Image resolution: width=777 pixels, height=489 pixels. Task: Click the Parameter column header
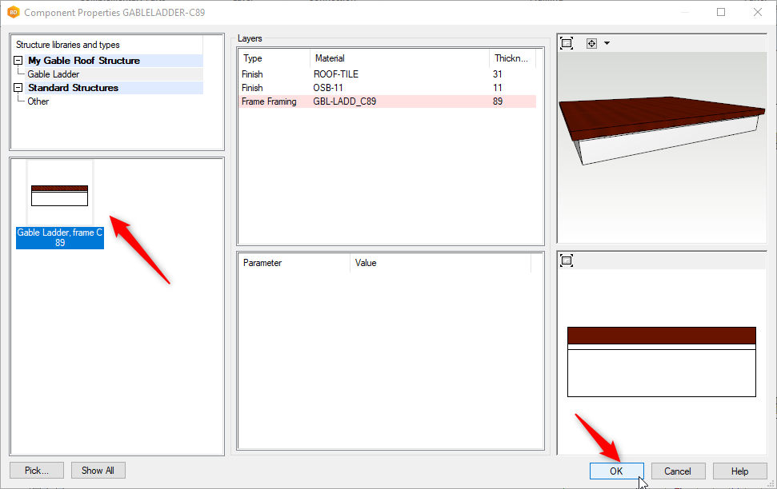click(x=294, y=263)
